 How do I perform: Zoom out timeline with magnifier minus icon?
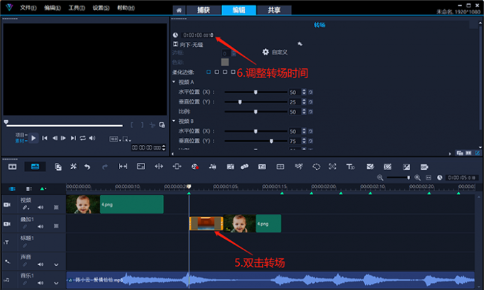coord(380,177)
